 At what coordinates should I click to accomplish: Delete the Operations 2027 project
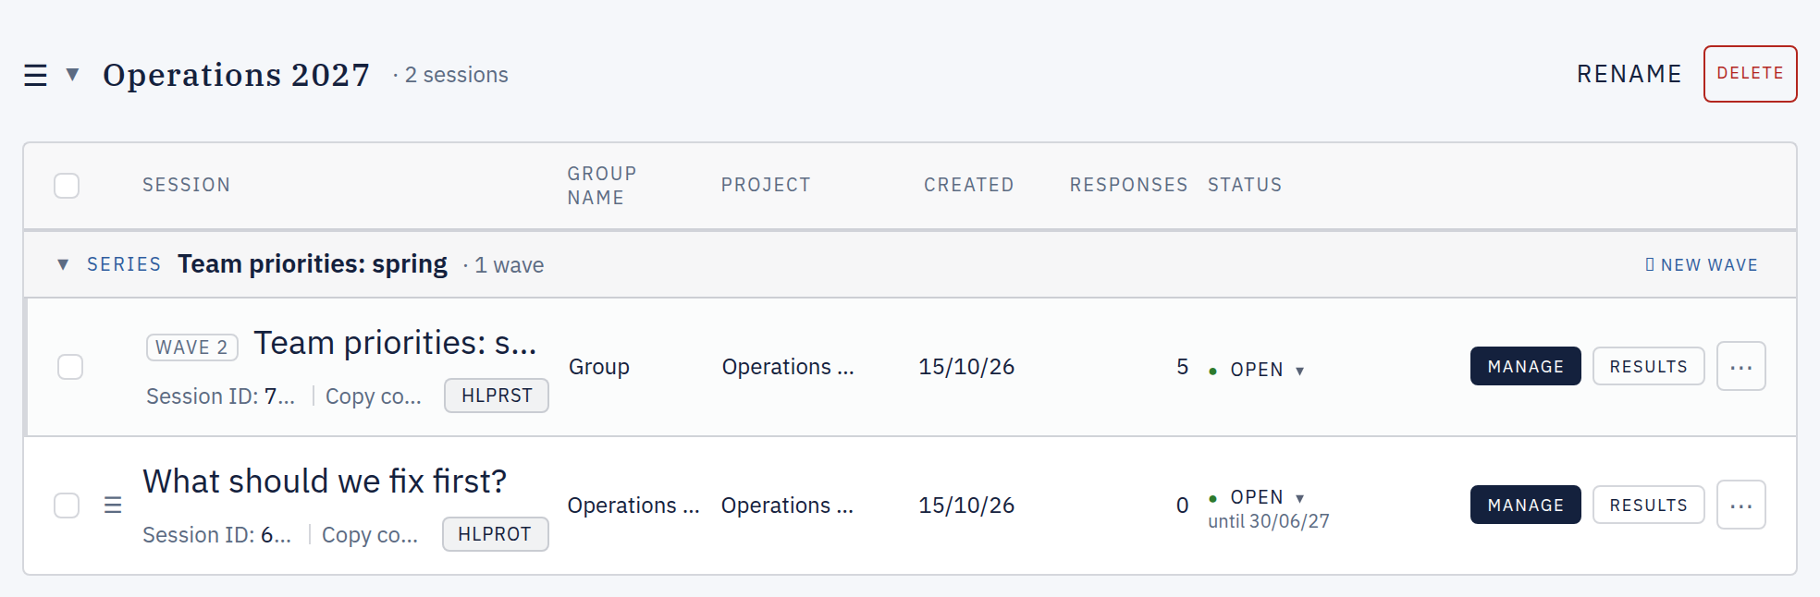tap(1750, 74)
